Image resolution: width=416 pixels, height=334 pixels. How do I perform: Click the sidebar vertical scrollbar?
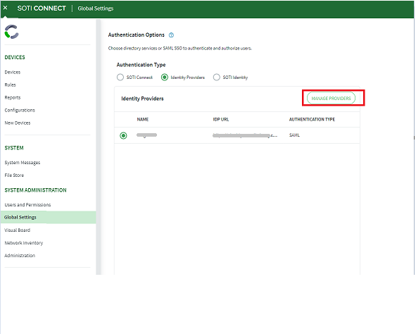[99, 147]
